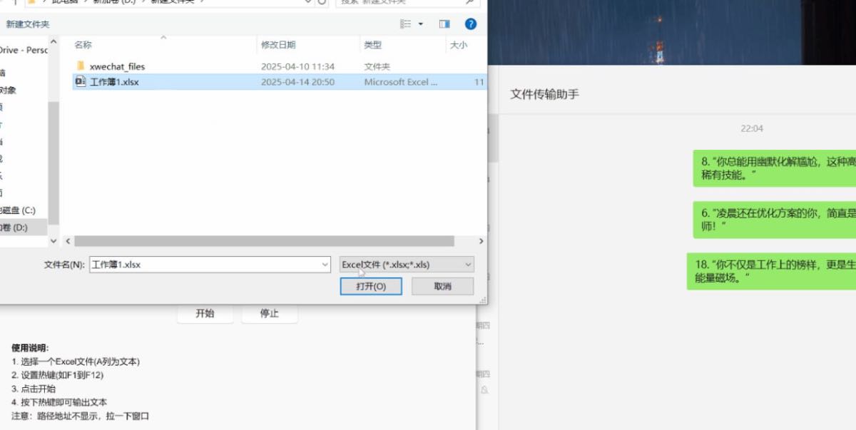Sort files by 修改日期 column header
Image resolution: width=856 pixels, height=430 pixels.
[x=277, y=45]
